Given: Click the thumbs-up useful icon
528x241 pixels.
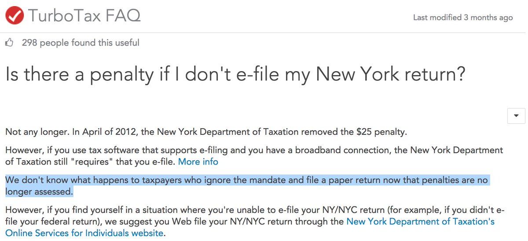Looking at the screenshot, I should [10, 43].
